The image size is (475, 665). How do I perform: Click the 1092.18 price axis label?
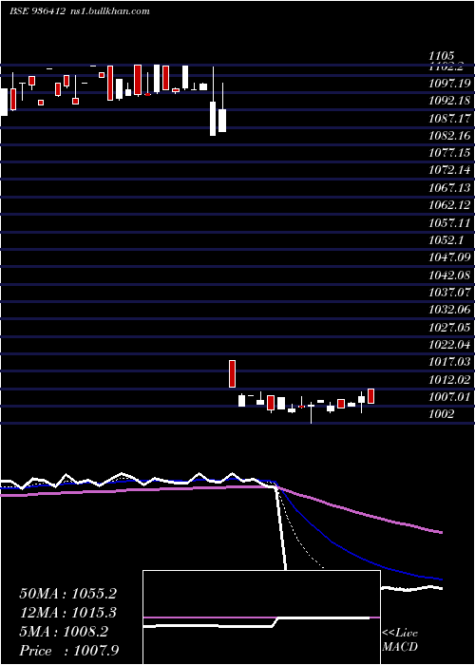[x=449, y=101]
